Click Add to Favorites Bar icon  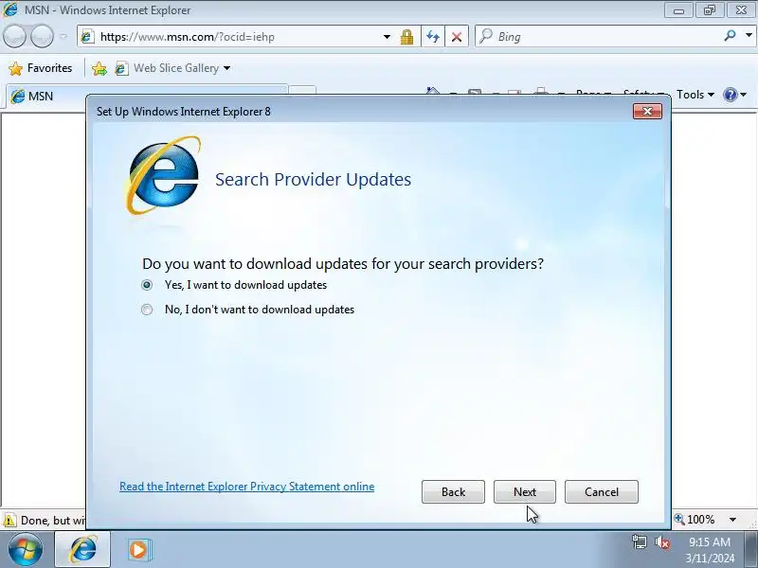coord(99,68)
